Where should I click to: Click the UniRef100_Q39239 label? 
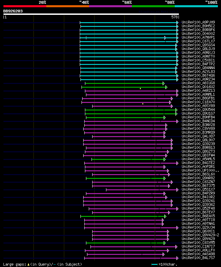tap(198, 144)
